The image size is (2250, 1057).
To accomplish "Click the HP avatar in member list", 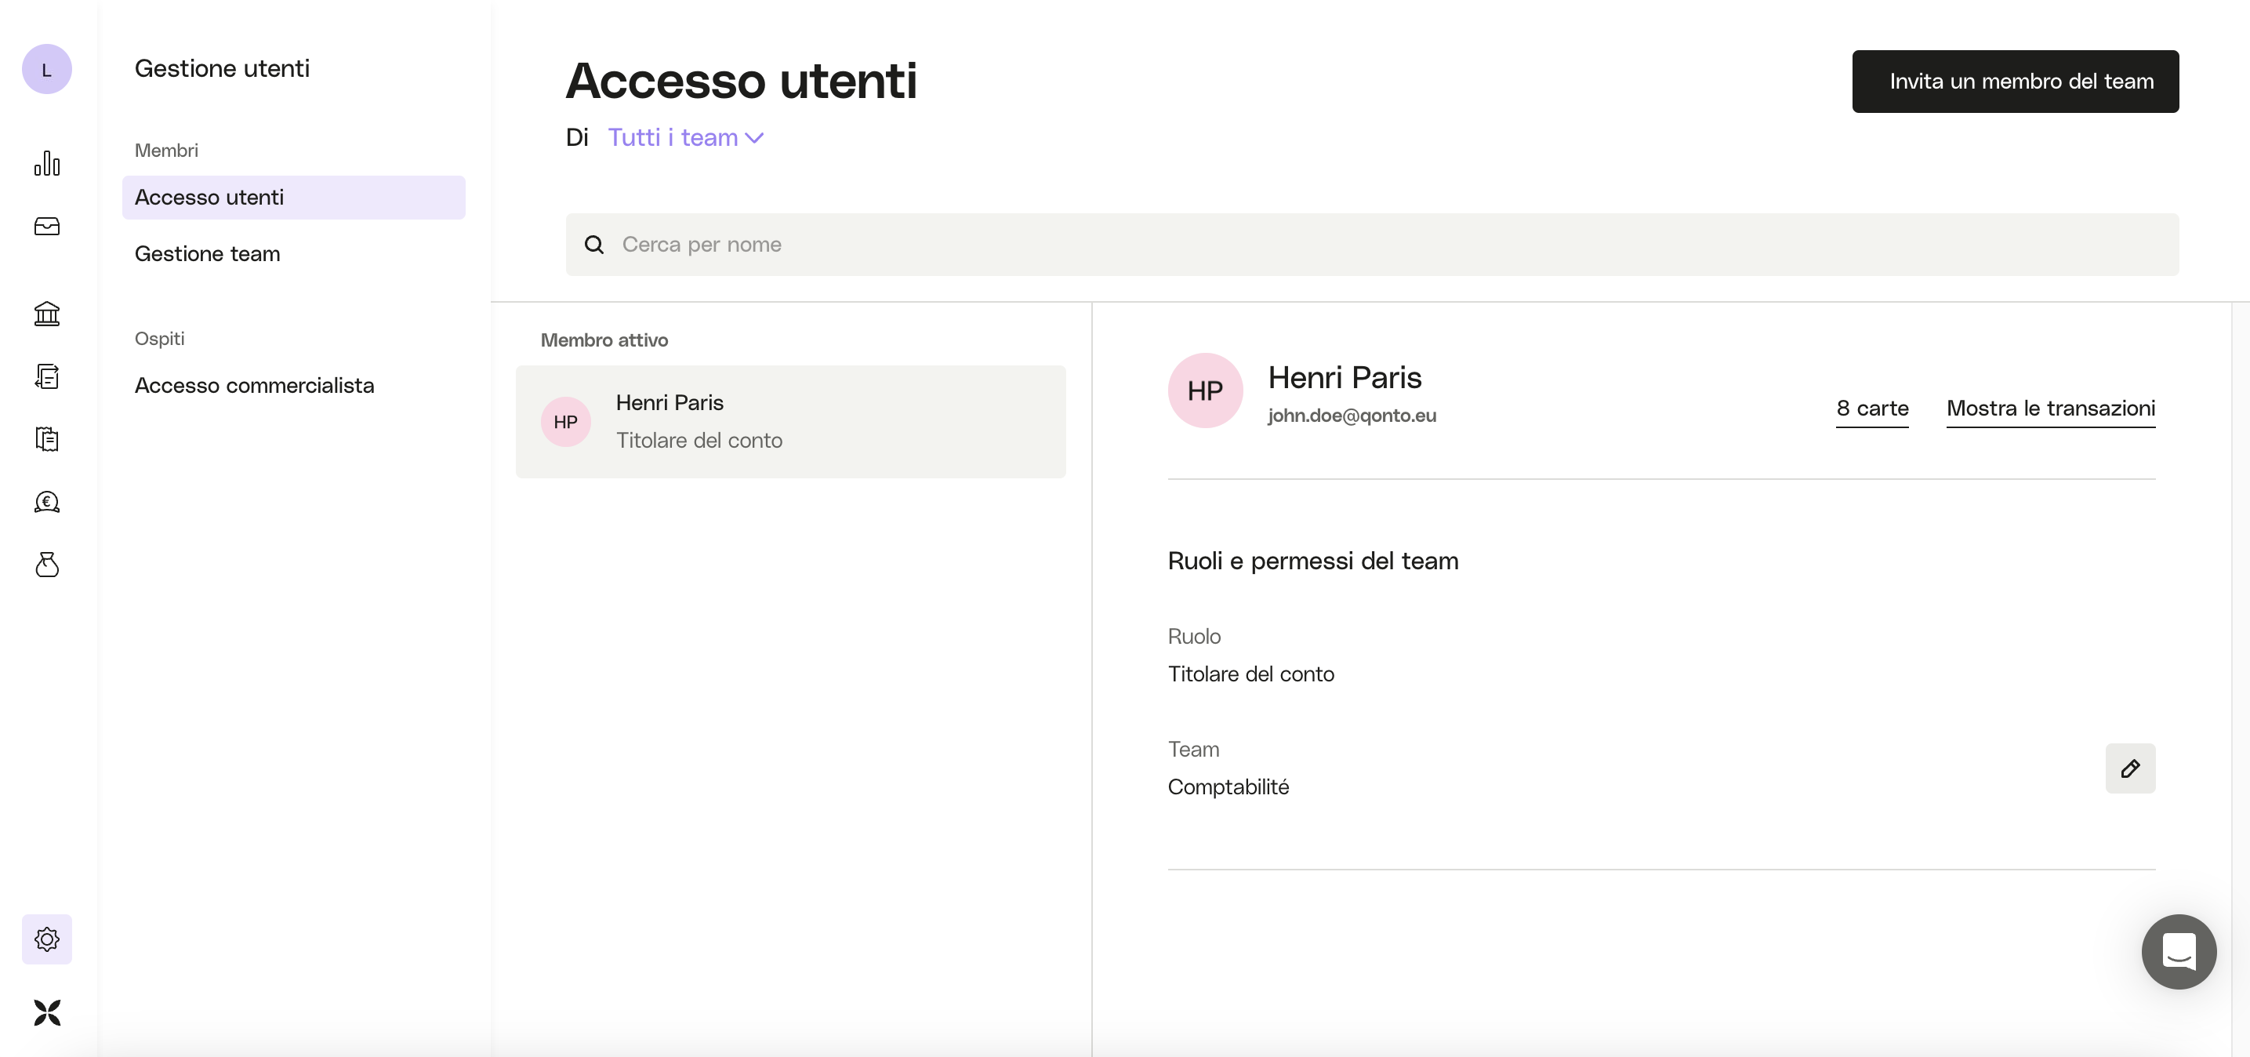I will click(x=565, y=422).
